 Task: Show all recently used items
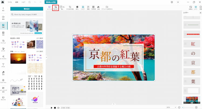point(40,38)
